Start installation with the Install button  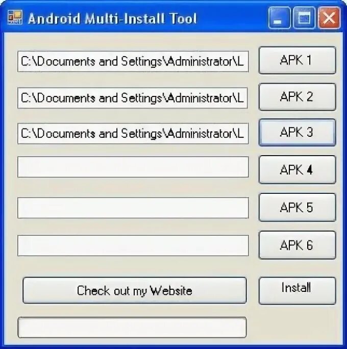297,291
